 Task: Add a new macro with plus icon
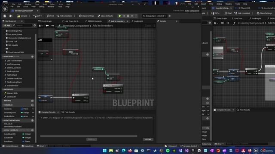[x=32, y=101]
